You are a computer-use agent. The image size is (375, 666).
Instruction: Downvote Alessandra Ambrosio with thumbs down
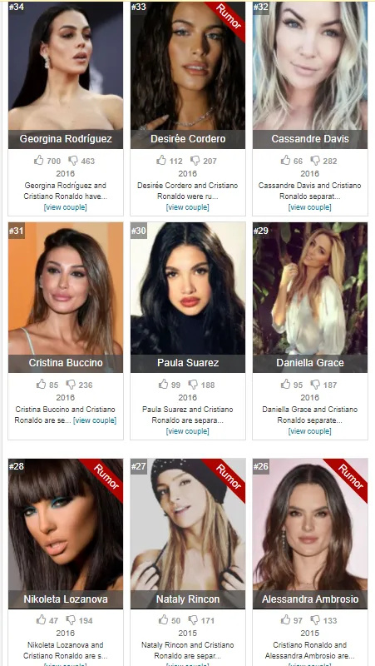pyautogui.click(x=315, y=620)
